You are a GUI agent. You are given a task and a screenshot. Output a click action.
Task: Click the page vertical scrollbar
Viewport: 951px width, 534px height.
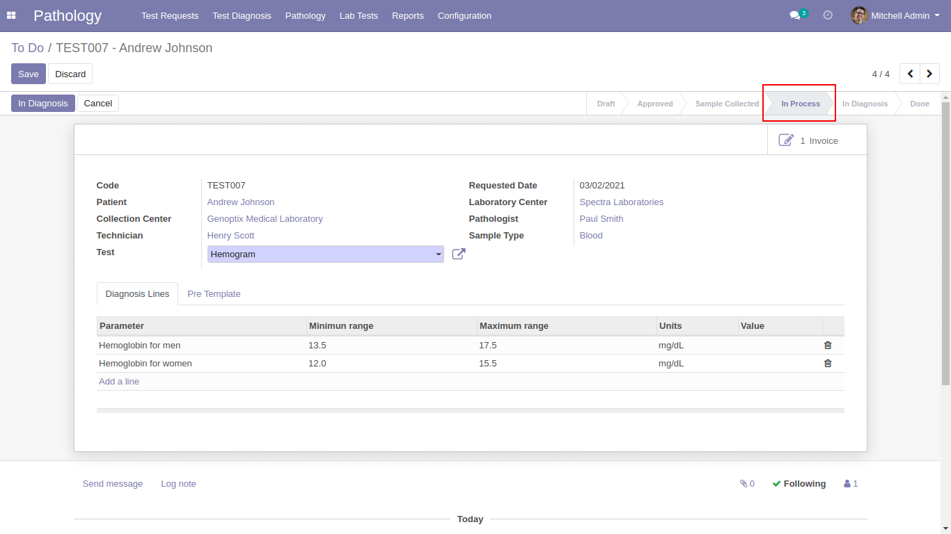pyautogui.click(x=945, y=243)
